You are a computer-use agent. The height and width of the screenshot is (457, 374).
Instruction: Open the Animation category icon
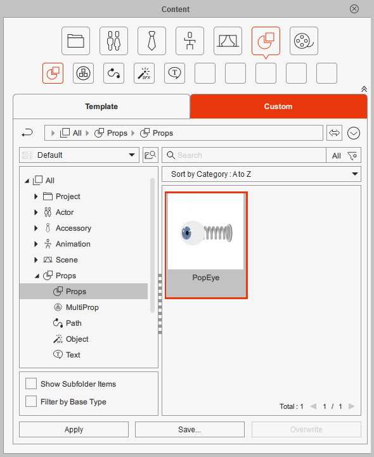pos(190,41)
